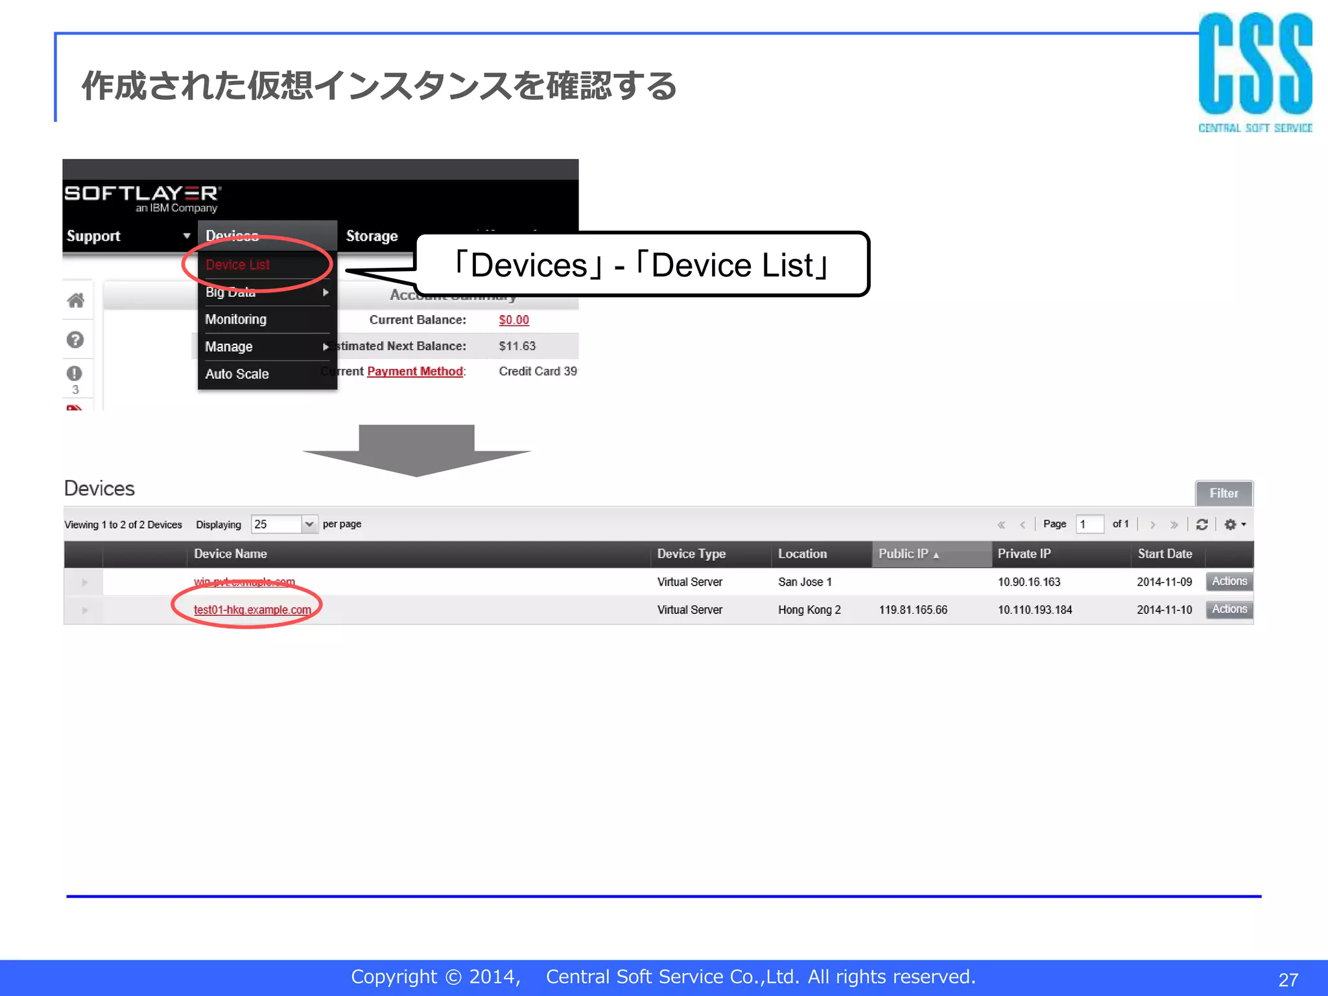1328x996 pixels.
Task: Click the 2014-11-10 start date cell
Action: [x=1165, y=610]
